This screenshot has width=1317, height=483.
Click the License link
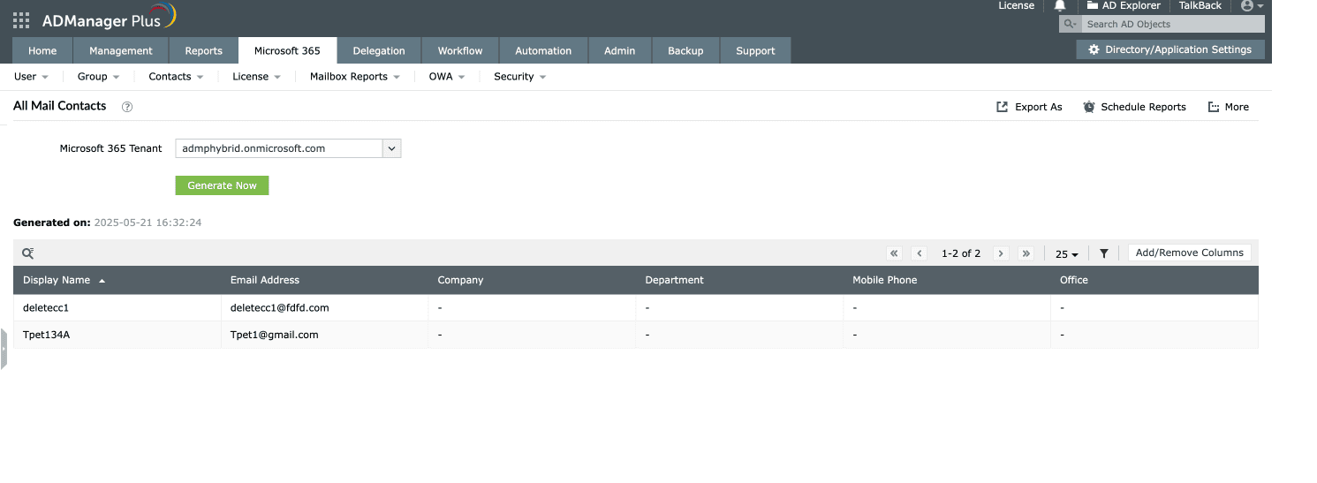pos(1016,5)
